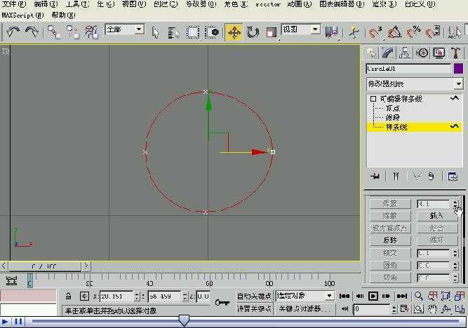Switch to the Modify panel tab
468x328 pixels.
click(x=388, y=53)
